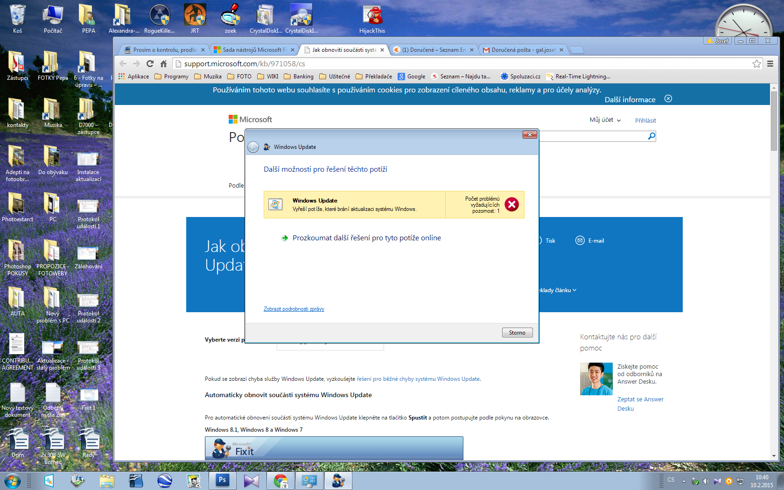784x490 pixels.
Task: Switch to 'Doručené – Seznam' tab
Action: 434,50
